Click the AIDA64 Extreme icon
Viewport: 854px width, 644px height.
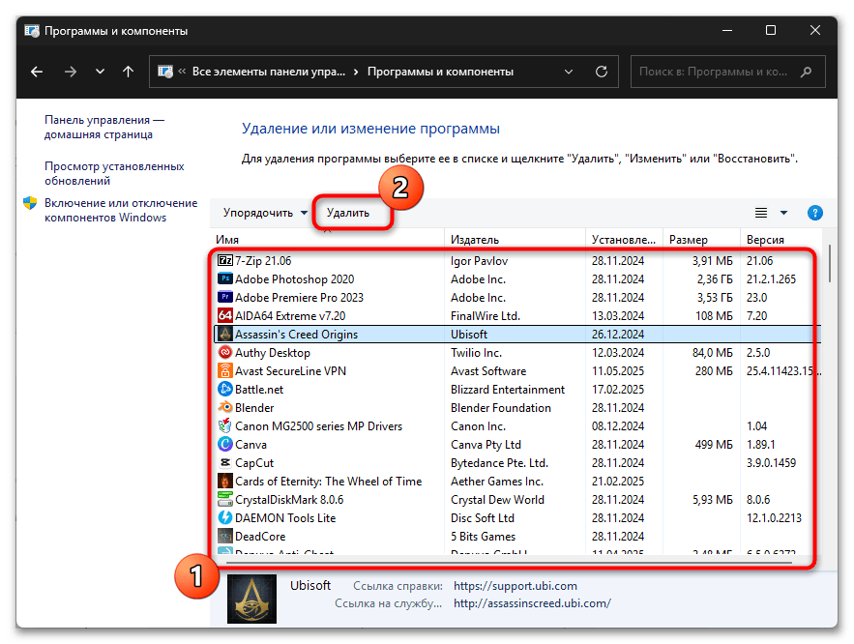(225, 316)
